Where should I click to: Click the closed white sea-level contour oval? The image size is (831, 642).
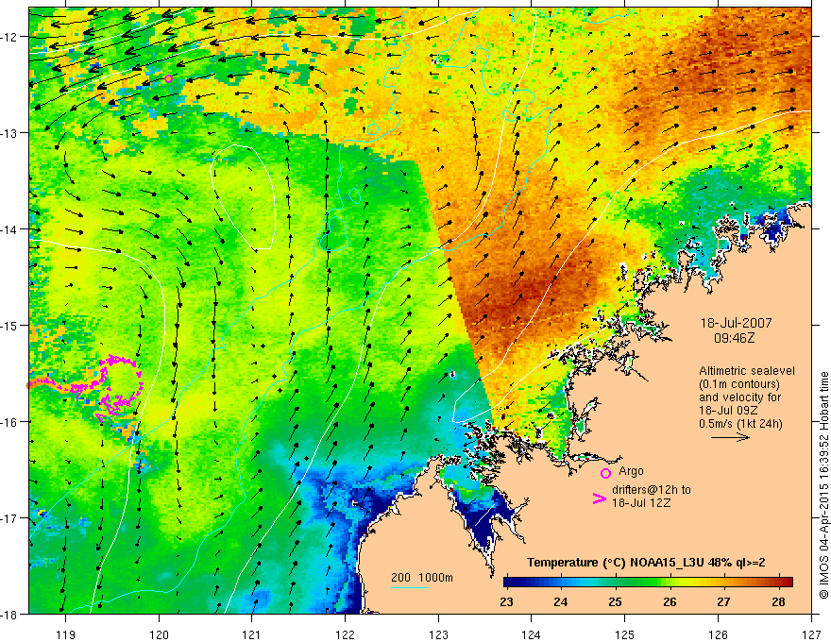tap(243, 197)
